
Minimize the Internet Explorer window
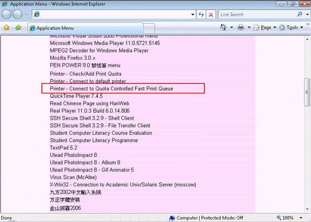tap(282, 4)
